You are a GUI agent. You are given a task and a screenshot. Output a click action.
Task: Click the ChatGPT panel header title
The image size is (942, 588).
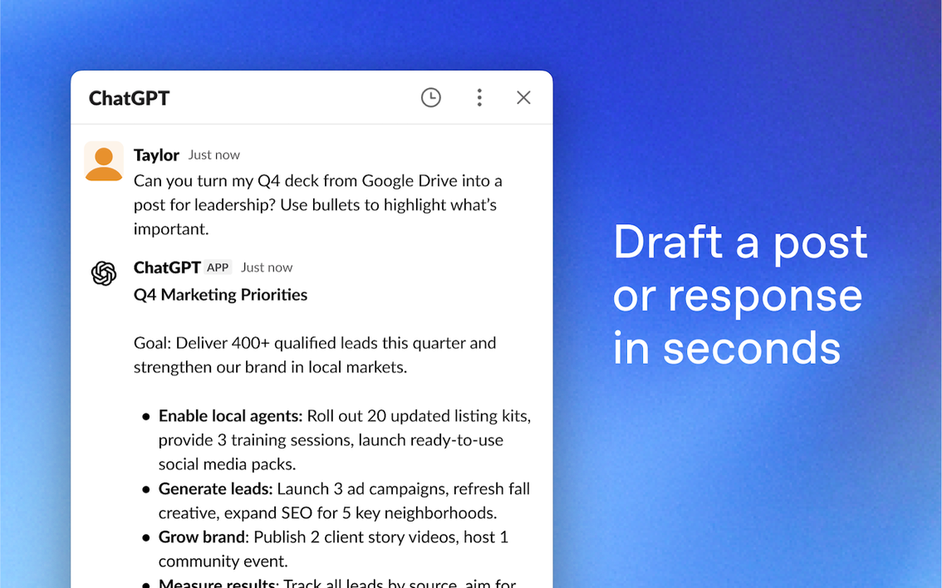(x=129, y=98)
